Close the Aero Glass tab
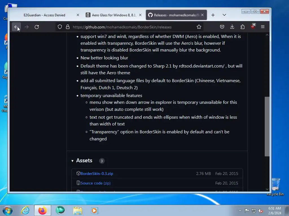 tap(140, 15)
